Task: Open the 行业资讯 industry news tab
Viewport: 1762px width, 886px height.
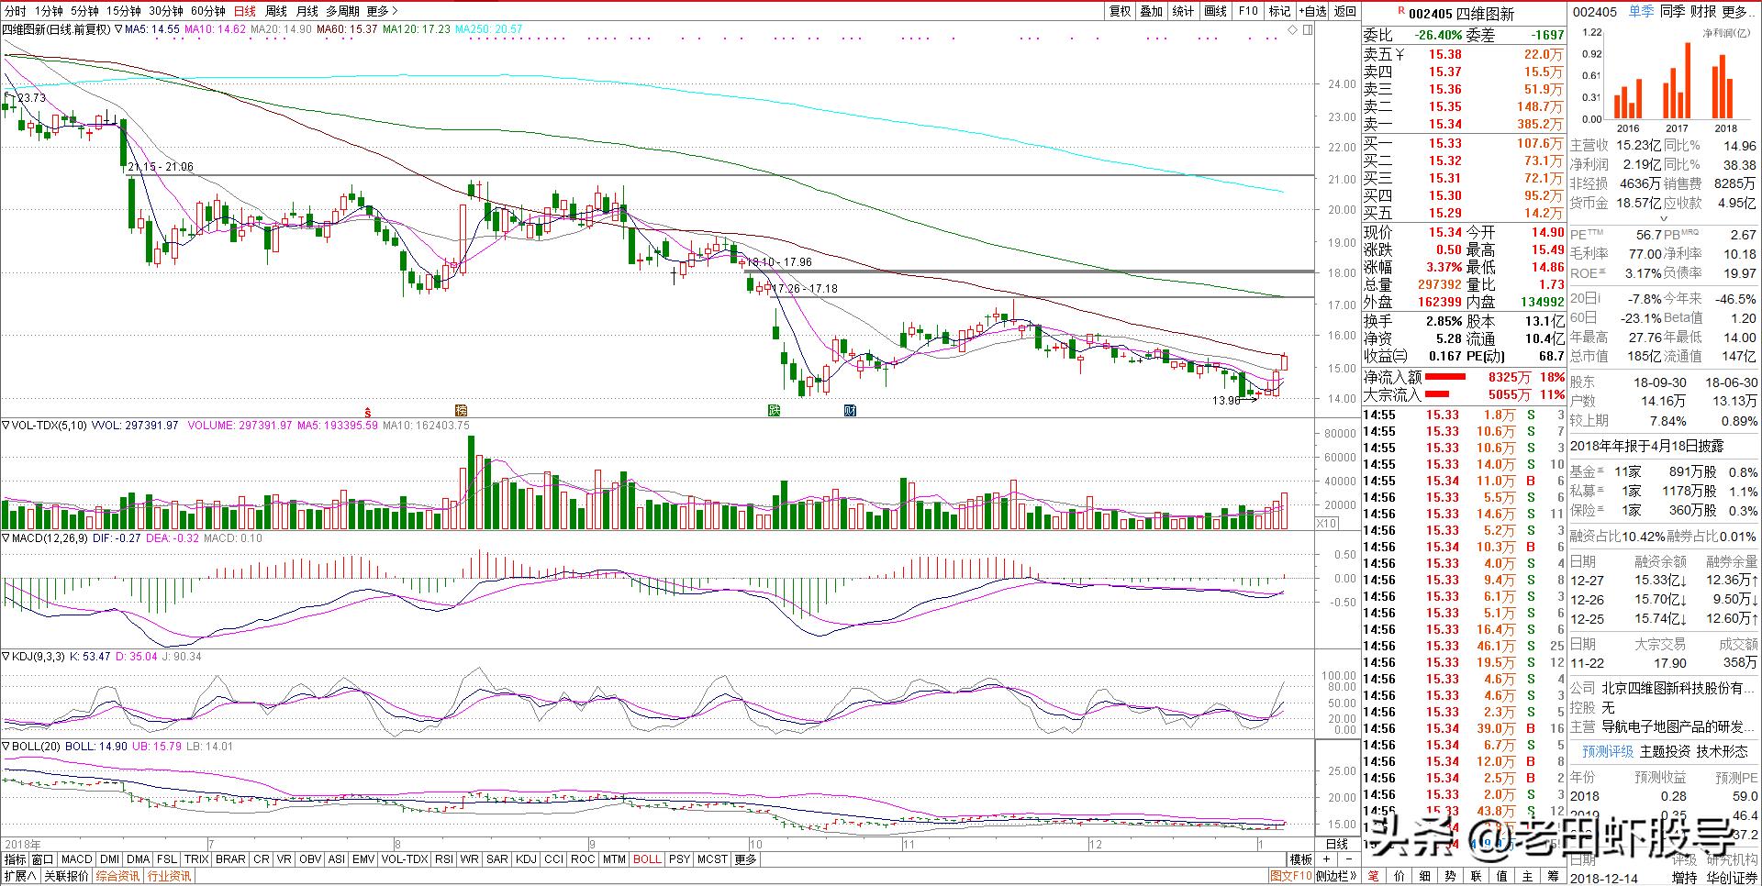Action: 170,877
